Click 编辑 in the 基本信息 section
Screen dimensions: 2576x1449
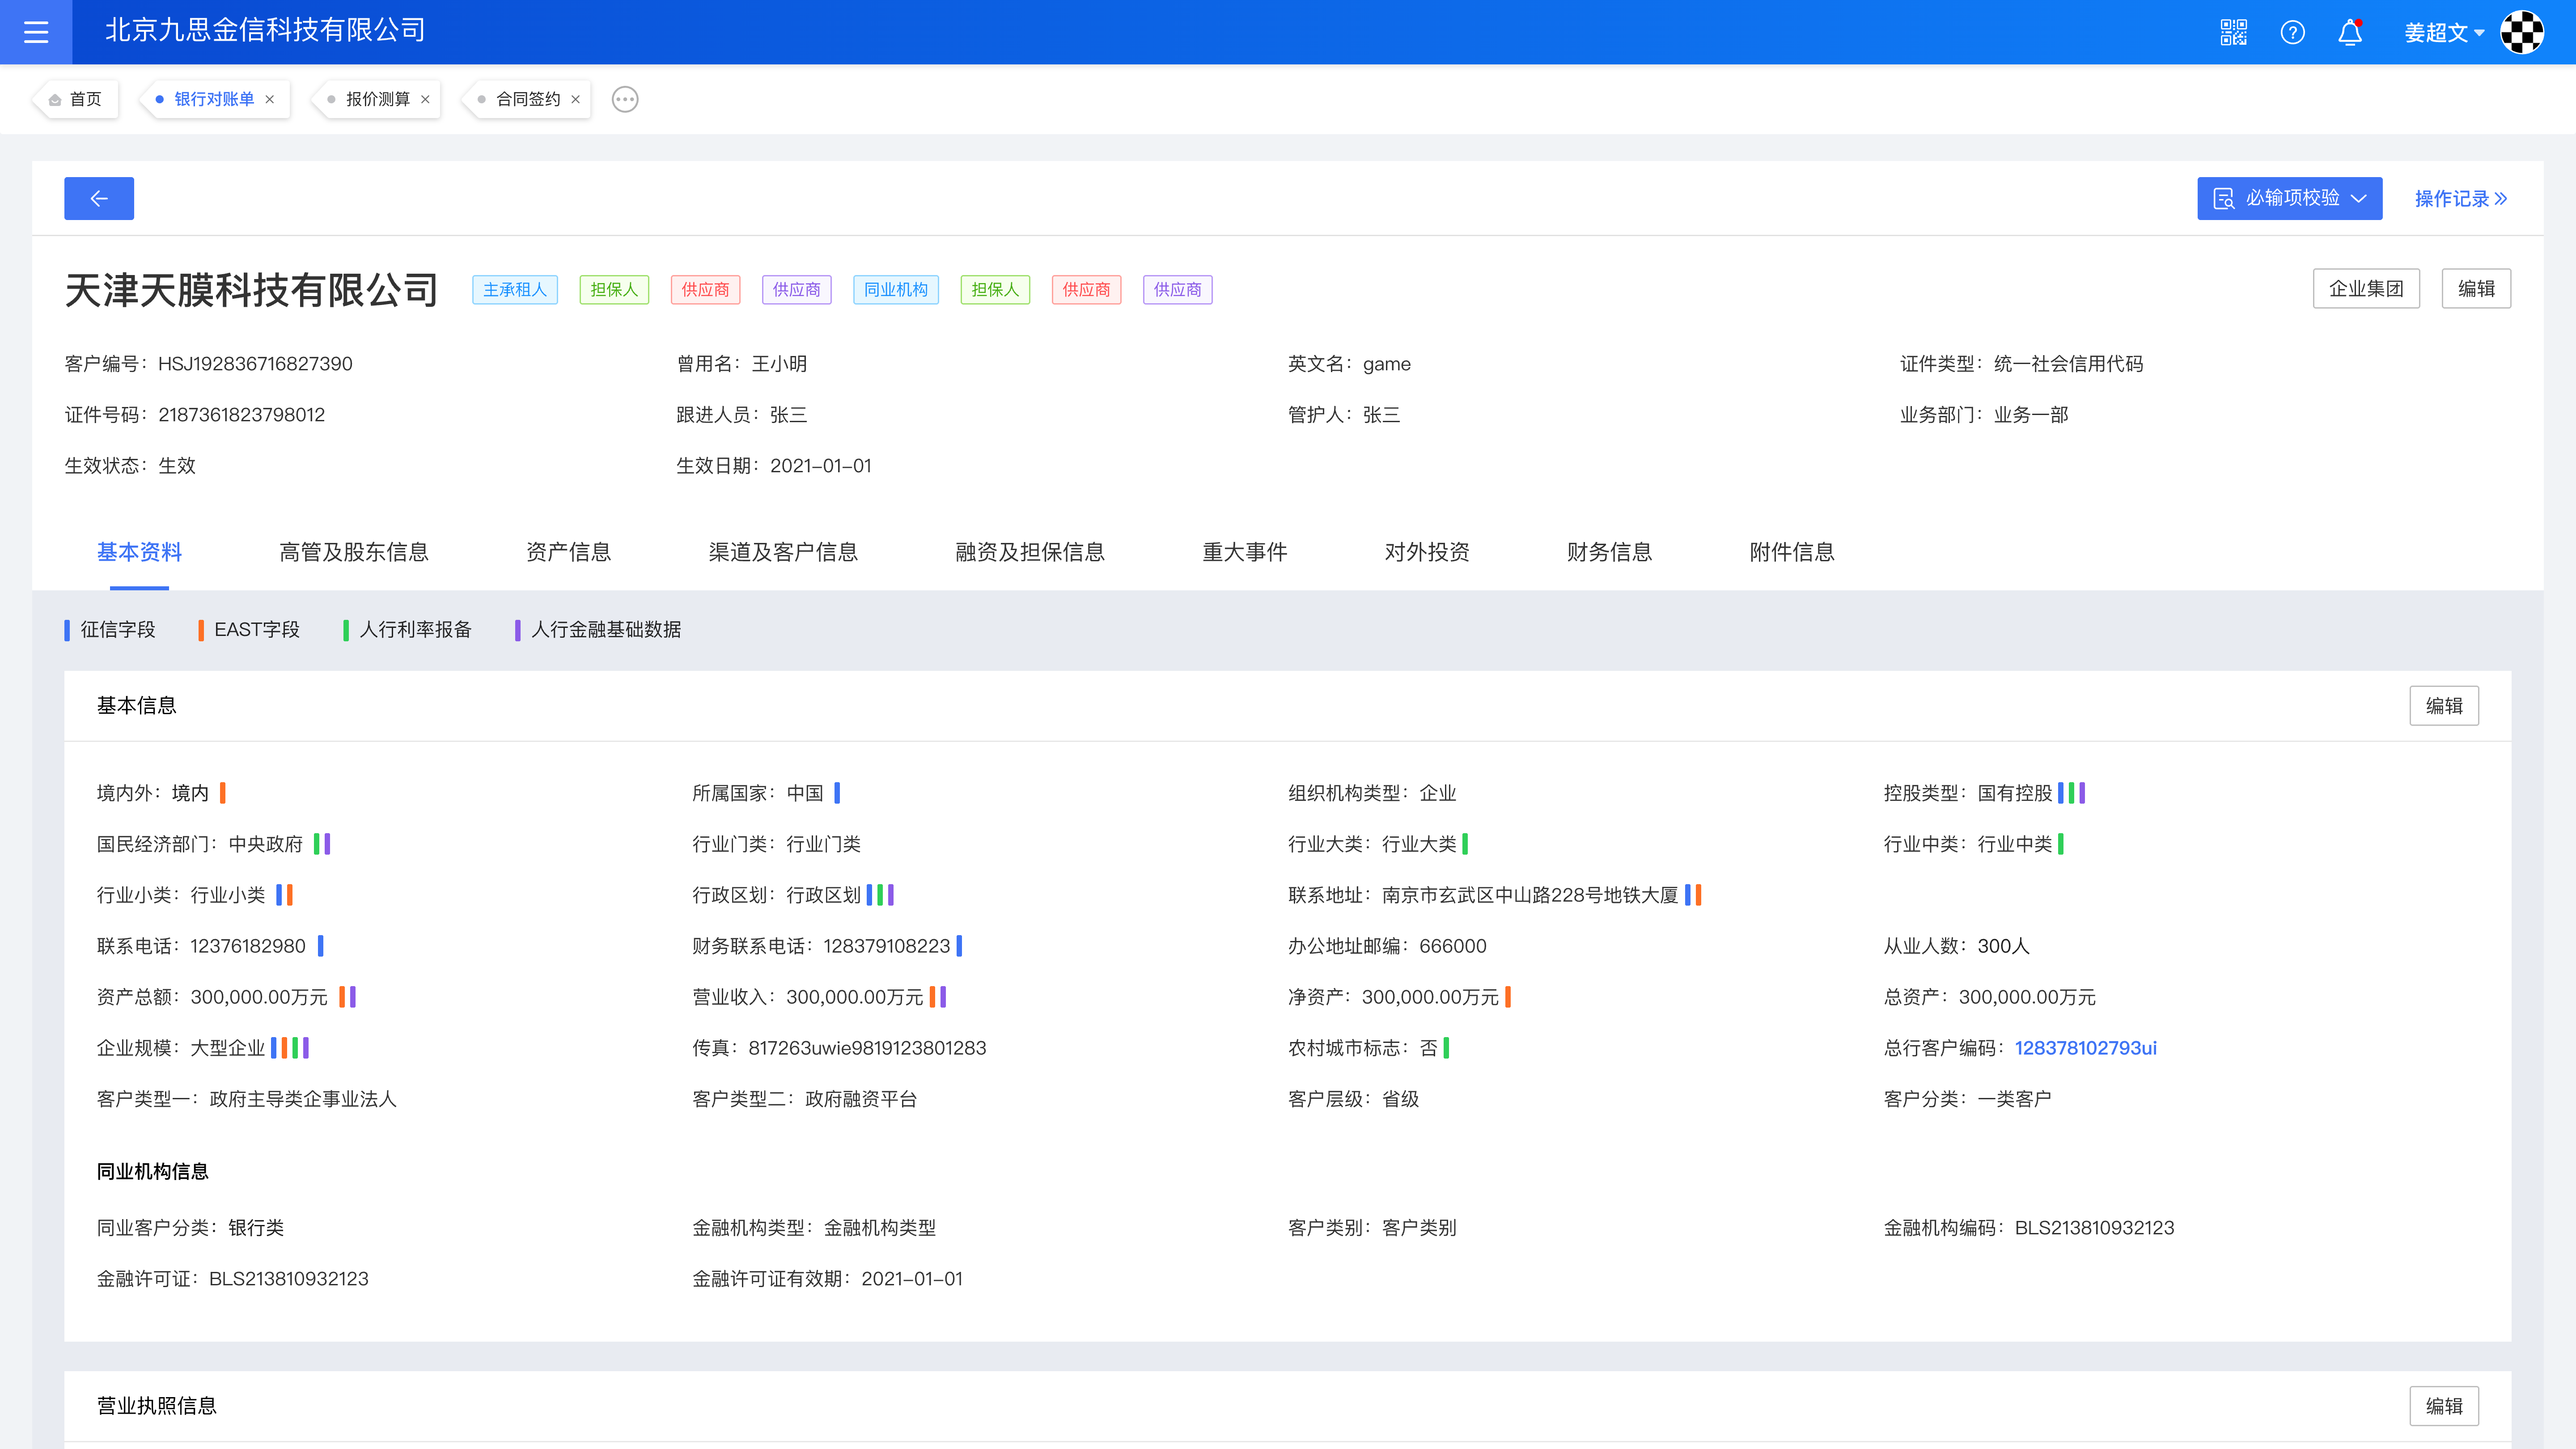[2444, 706]
